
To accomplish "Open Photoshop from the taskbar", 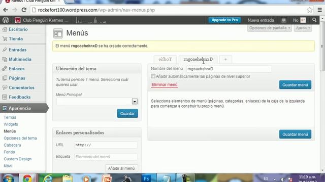I will [146, 178].
